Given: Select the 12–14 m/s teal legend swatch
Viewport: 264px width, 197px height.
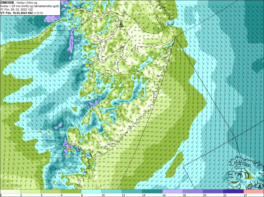Looking at the screenshot, I should pyautogui.click(x=132, y=191).
